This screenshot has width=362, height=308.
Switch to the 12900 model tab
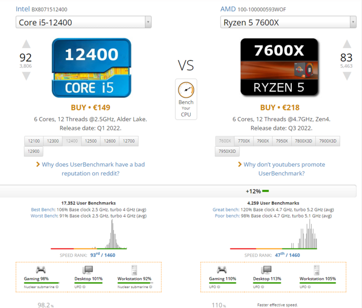click(34, 151)
